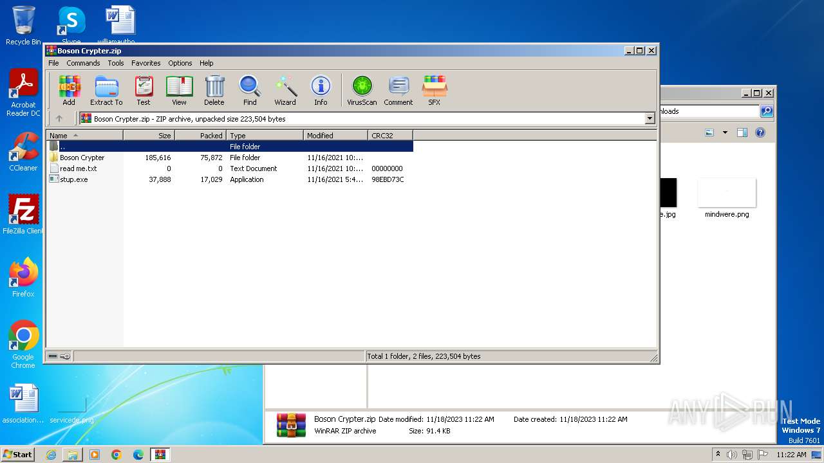Expand the archive path dropdown
Screen dimensions: 824x463
[x=650, y=118]
